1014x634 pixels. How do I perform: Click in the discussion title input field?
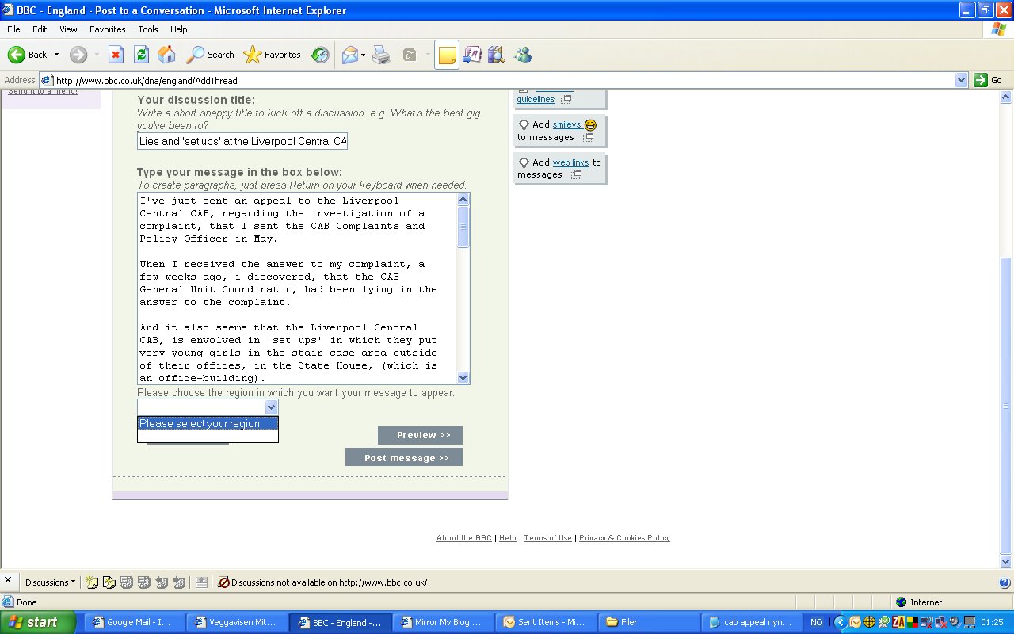pyautogui.click(x=242, y=141)
